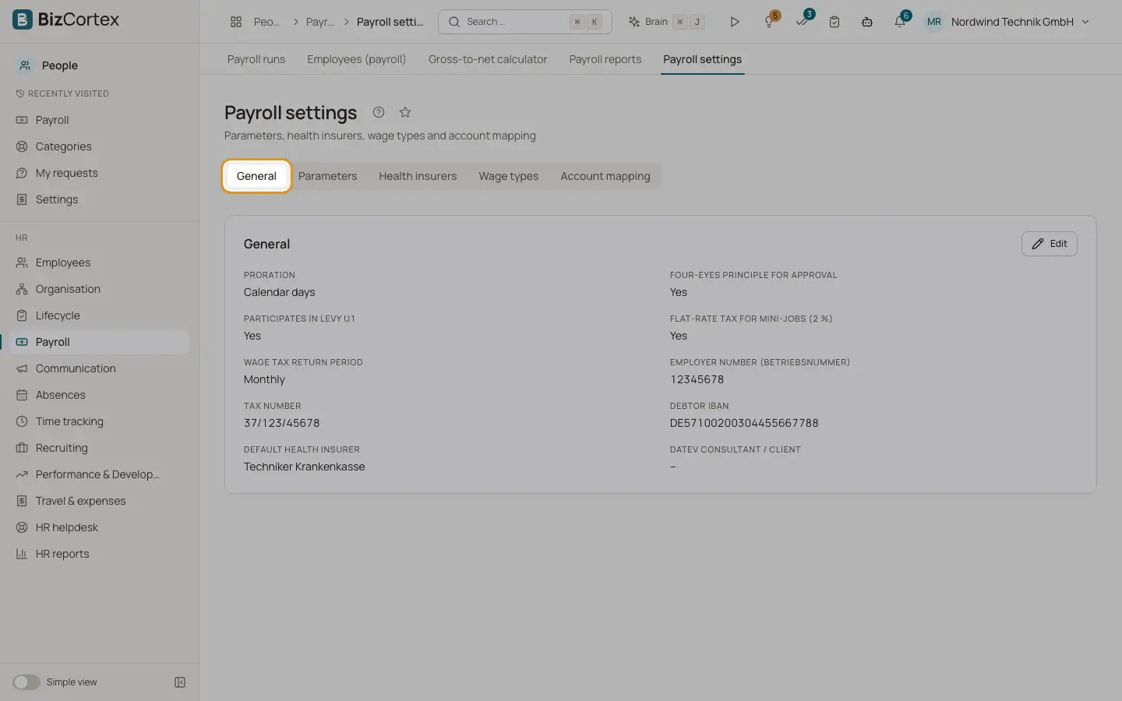The height and width of the screenshot is (701, 1122).
Task: Open the lightbulb tips icon with badge 5
Action: tap(770, 22)
